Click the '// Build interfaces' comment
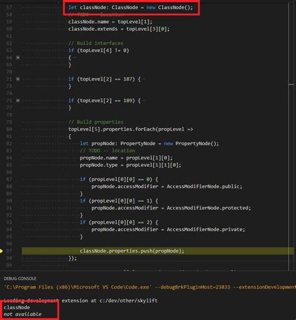Viewport: 296px width, 320px height. click(96, 43)
